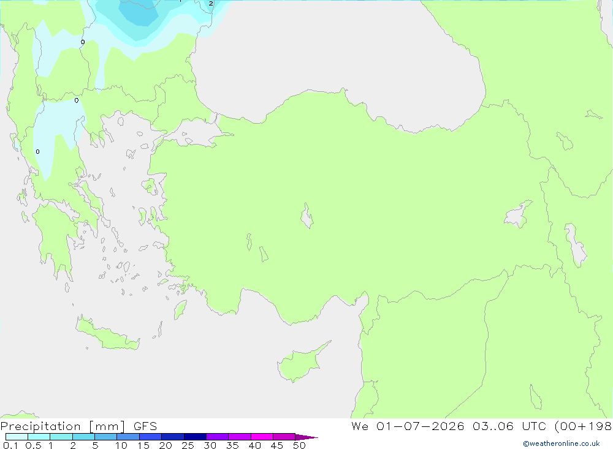Click the legend value "30"
Screen dimensions: 613x449
click(x=210, y=445)
